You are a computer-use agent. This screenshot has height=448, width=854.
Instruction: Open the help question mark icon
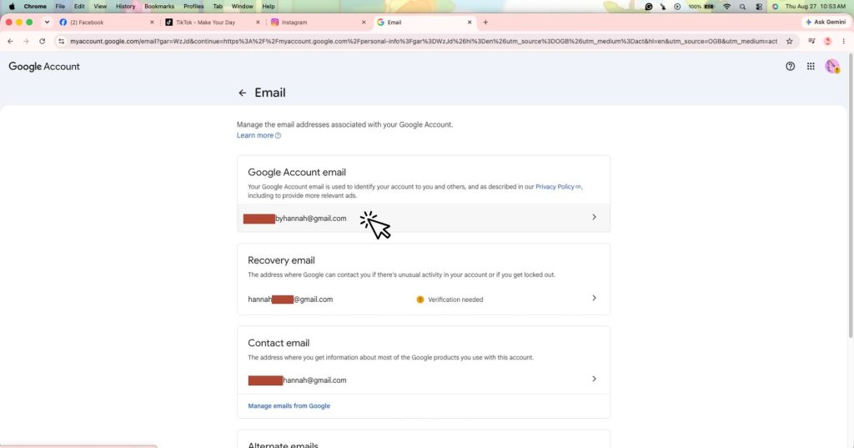click(790, 66)
